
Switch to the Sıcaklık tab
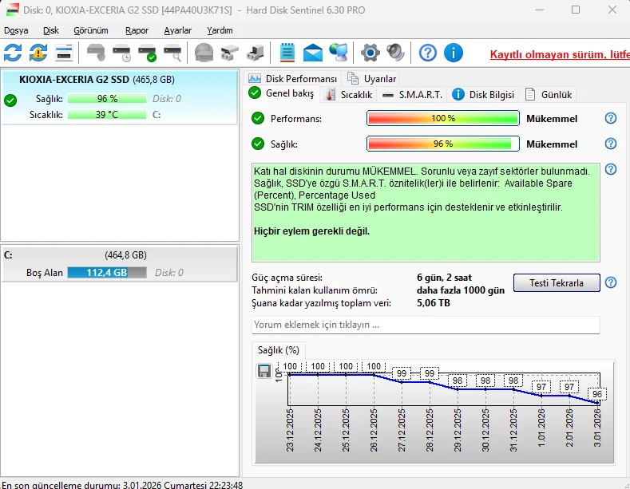(349, 95)
